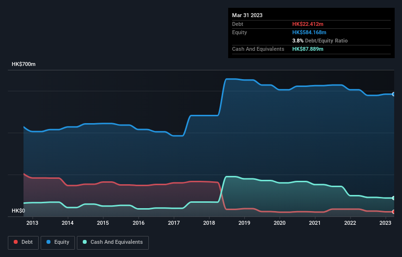Click the 2018 x-axis label
402x257 pixels.
pos(209,223)
